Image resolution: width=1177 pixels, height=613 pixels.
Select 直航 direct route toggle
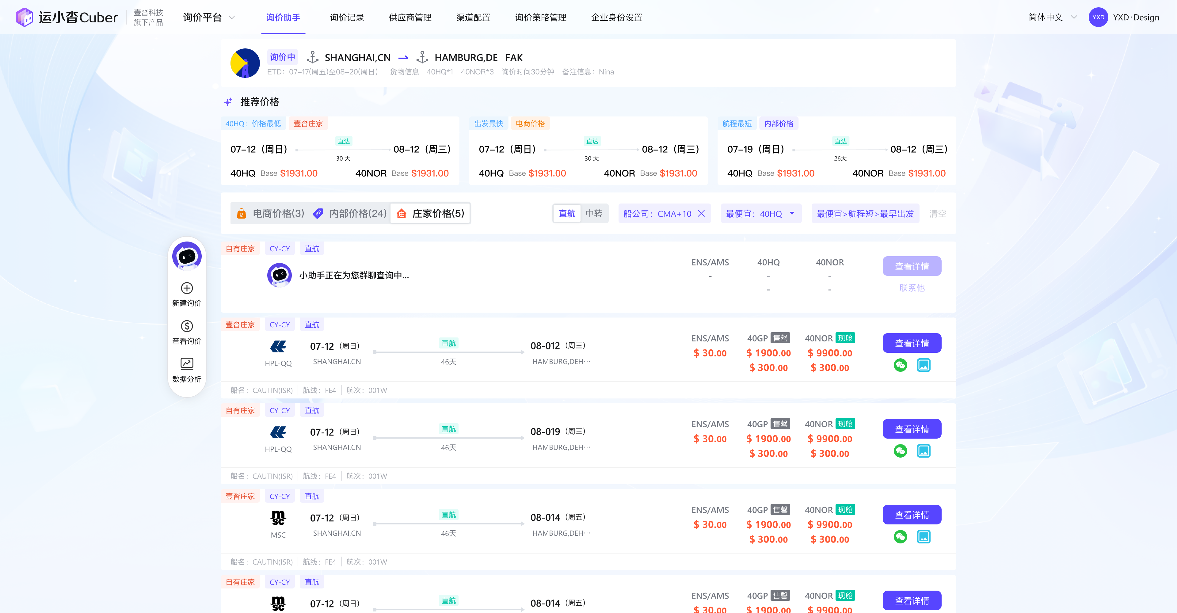(566, 214)
